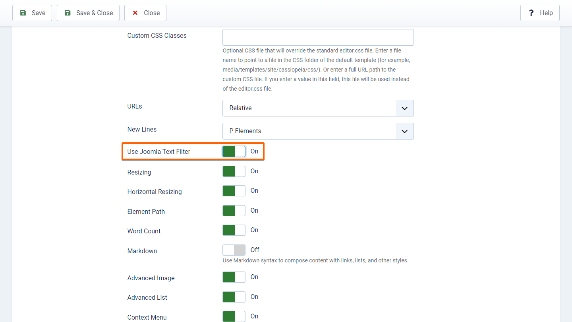Click the Custom CSS Classes text field
Viewport: 572px width, 322px height.
tap(318, 37)
